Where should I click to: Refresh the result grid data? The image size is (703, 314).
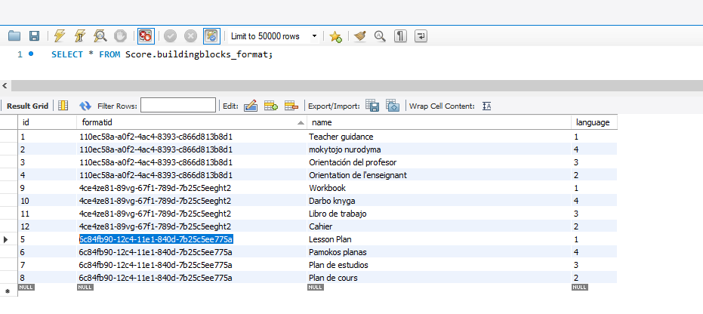pyautogui.click(x=85, y=106)
